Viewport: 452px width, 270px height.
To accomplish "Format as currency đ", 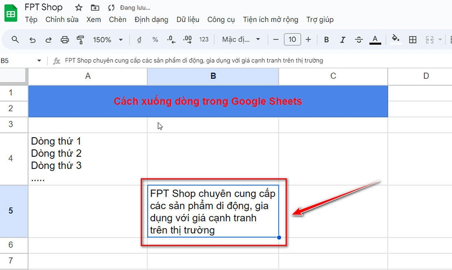I will point(139,40).
